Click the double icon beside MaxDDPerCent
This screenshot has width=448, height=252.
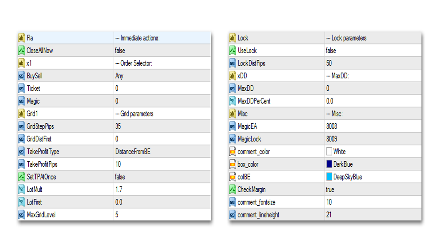[232, 101]
